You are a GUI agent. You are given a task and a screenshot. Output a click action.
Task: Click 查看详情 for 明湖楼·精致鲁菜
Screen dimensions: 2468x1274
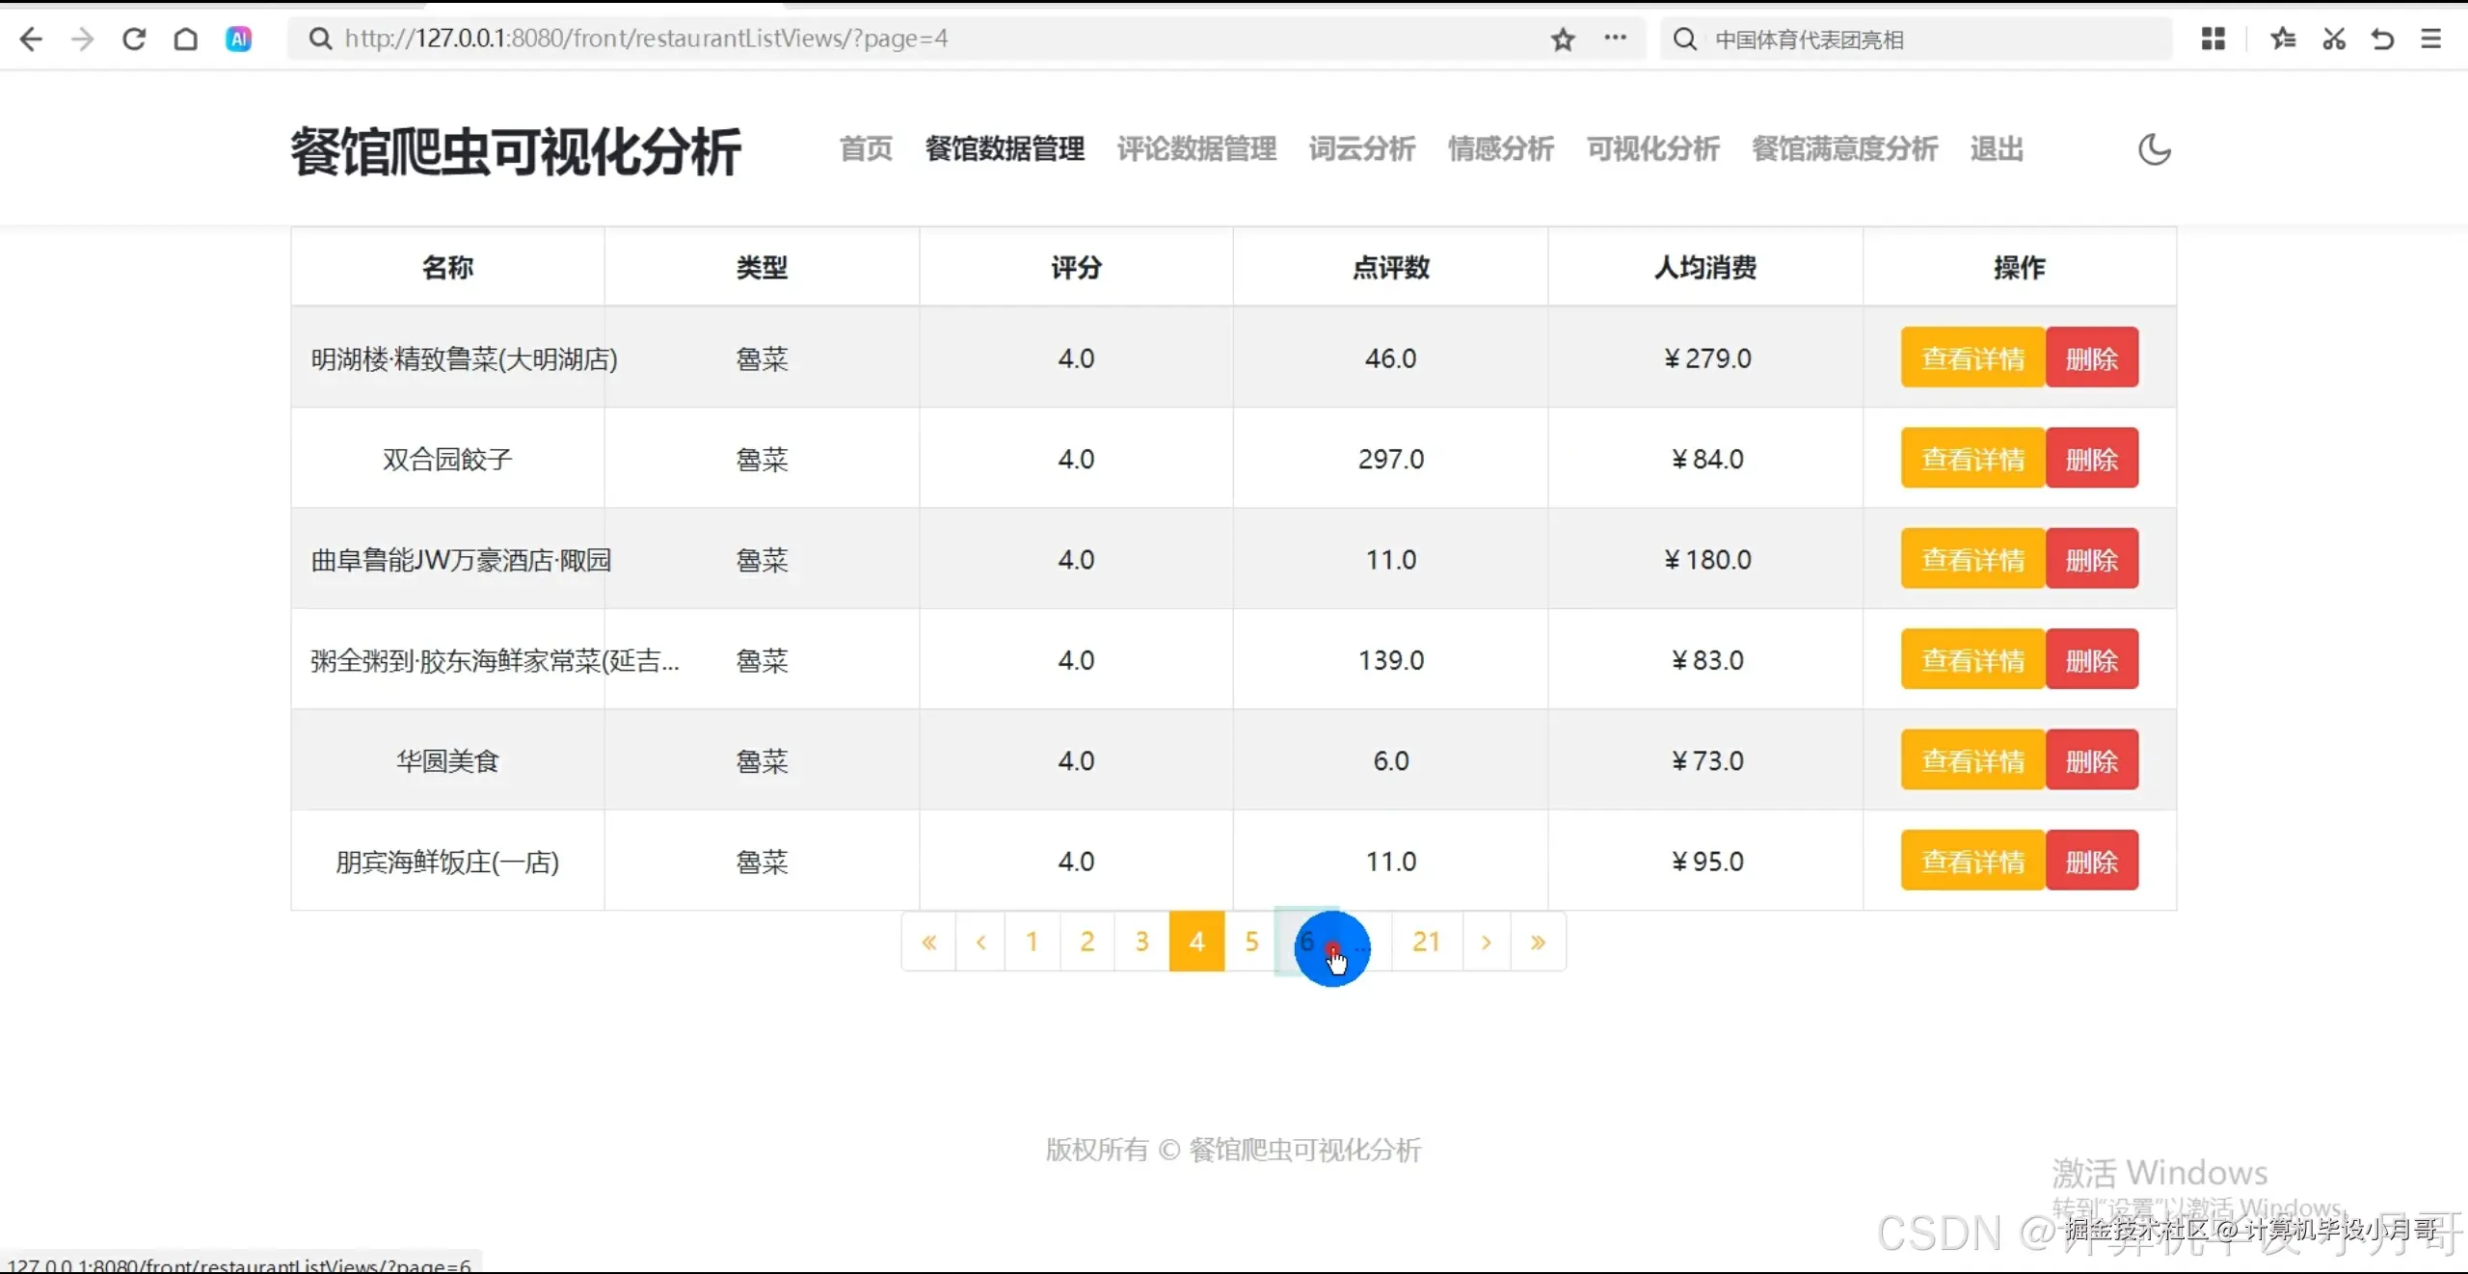1972,357
